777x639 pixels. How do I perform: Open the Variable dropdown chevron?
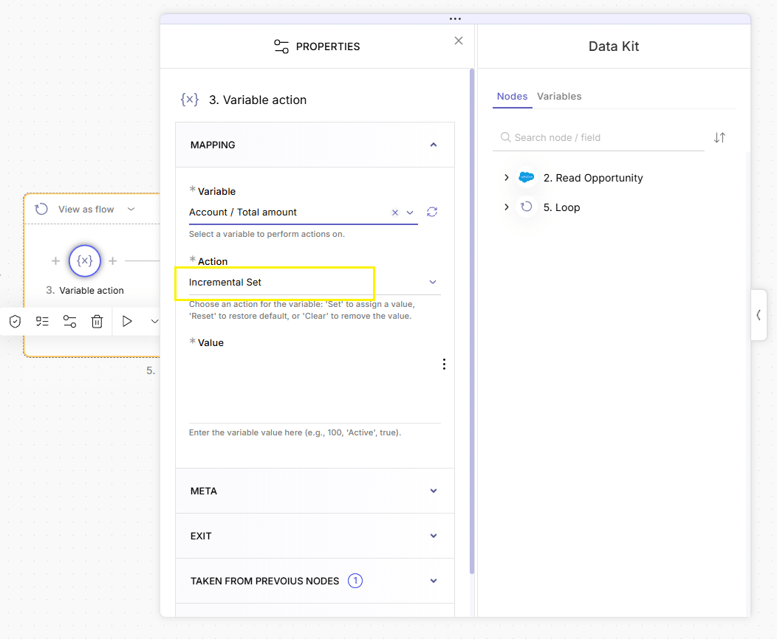410,213
